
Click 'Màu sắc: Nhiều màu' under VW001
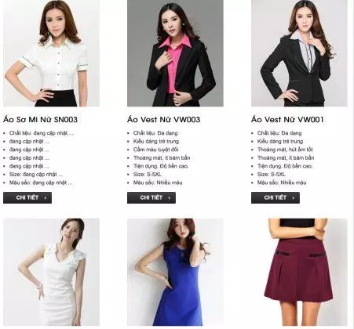pyautogui.click(x=282, y=183)
